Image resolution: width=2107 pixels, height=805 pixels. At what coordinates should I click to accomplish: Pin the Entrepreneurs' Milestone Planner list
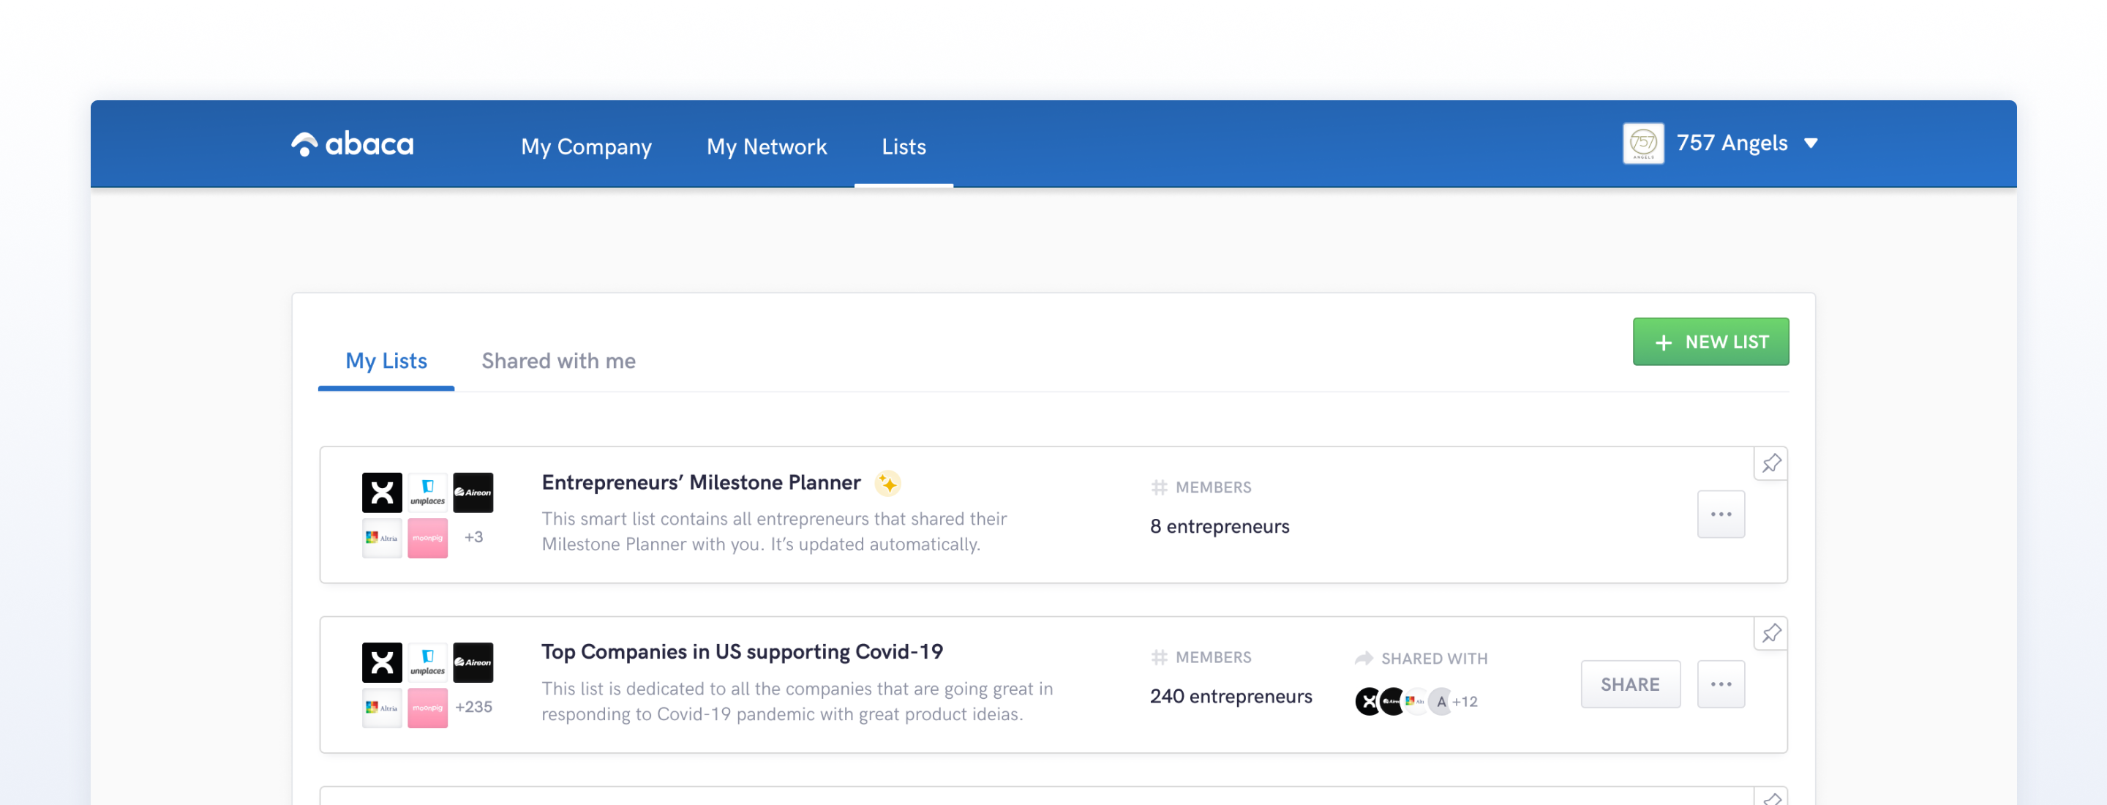(1770, 463)
